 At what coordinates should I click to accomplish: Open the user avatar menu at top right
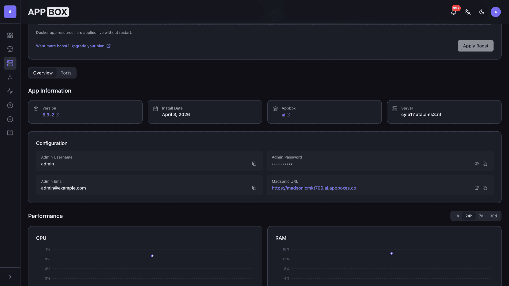pyautogui.click(x=495, y=12)
